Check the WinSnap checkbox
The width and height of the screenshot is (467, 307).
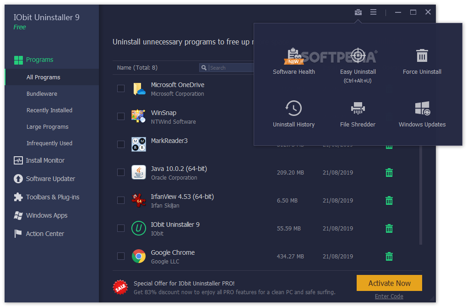(120, 116)
